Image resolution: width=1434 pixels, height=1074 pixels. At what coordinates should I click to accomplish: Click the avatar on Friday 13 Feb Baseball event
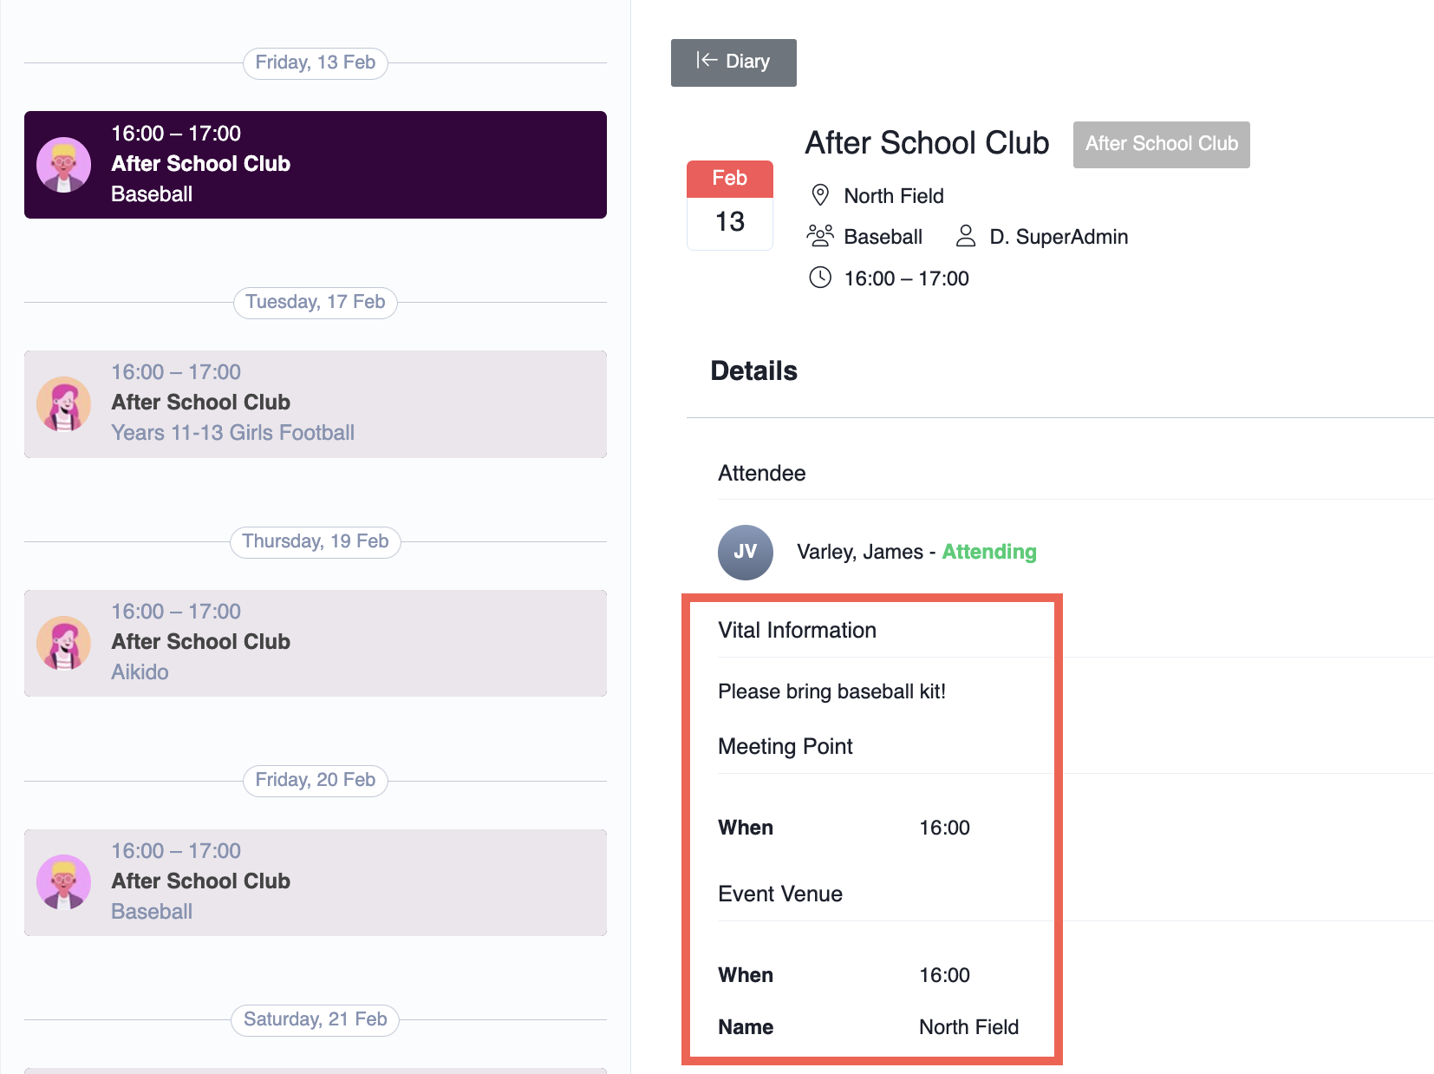(x=63, y=164)
